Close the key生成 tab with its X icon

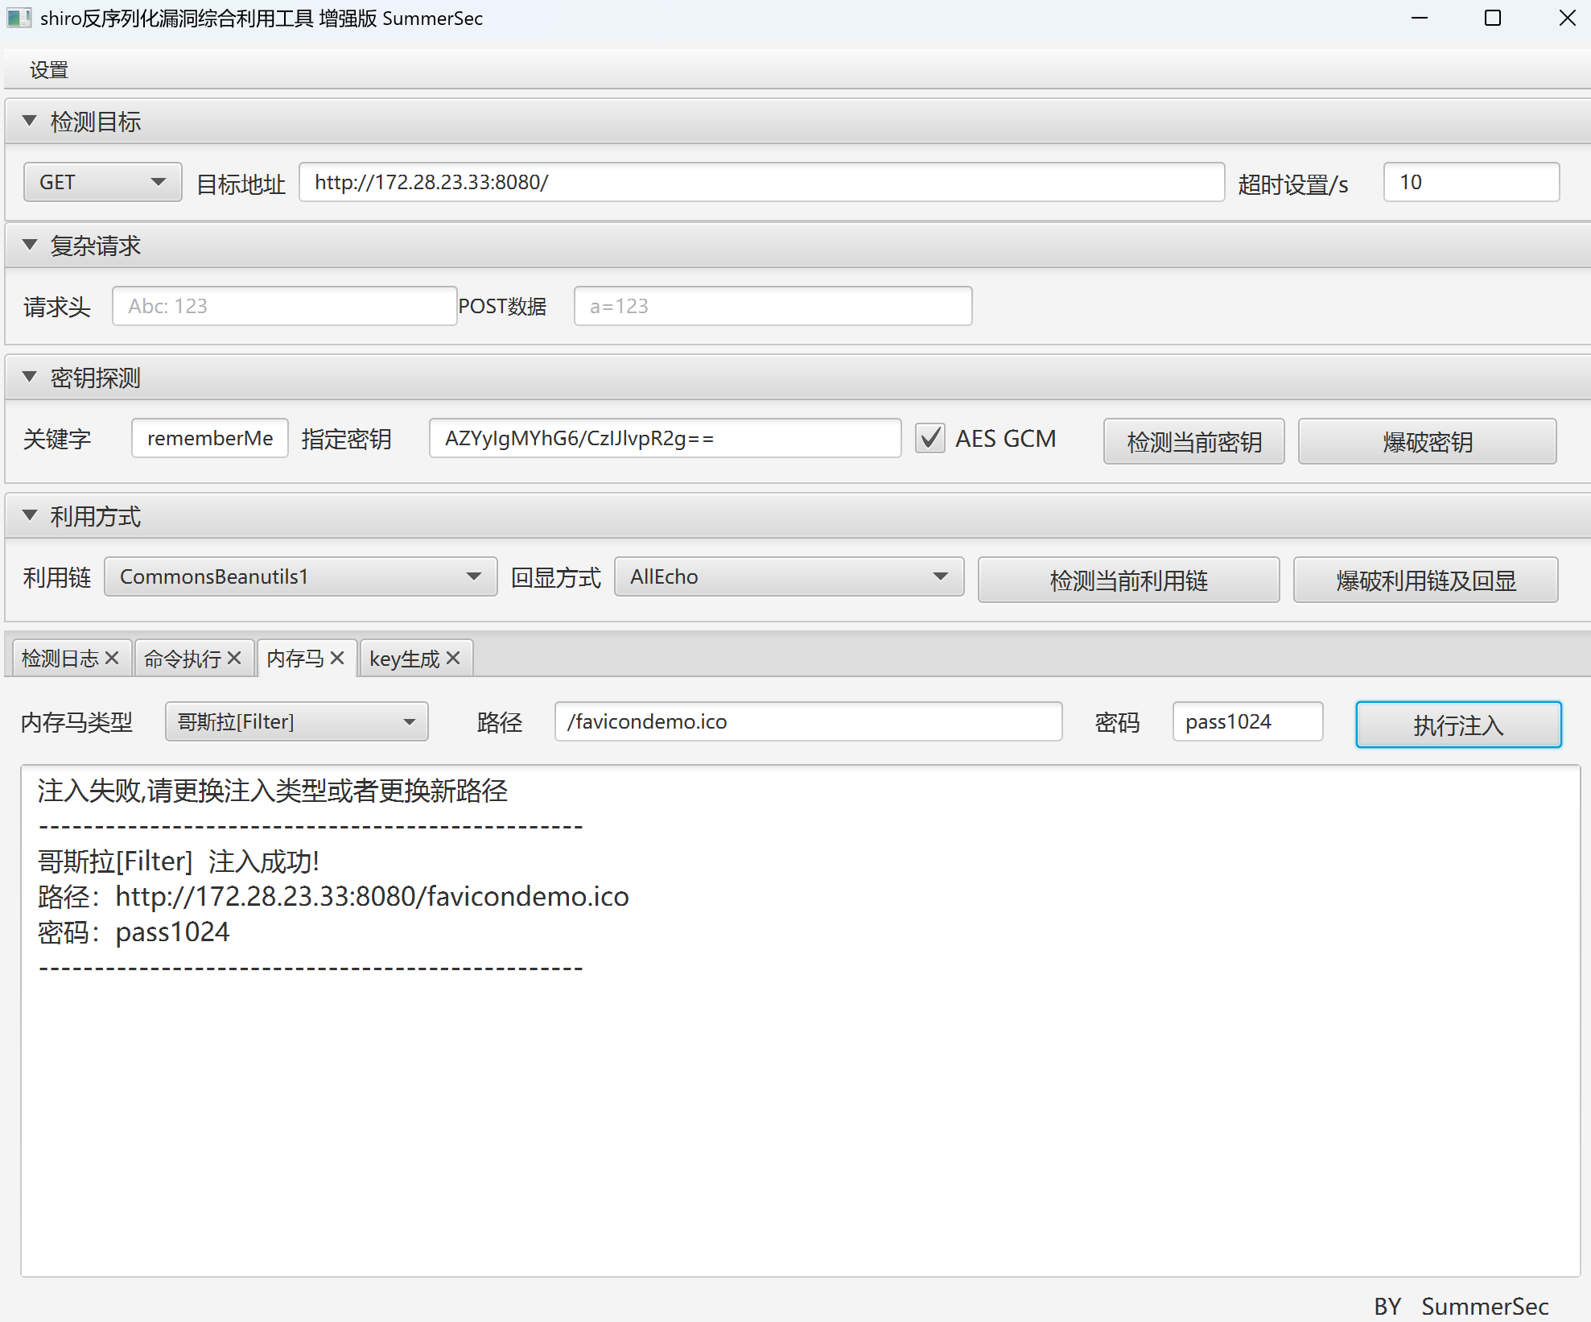click(453, 658)
